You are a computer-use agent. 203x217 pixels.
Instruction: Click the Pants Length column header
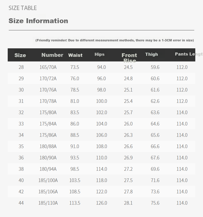click(189, 54)
